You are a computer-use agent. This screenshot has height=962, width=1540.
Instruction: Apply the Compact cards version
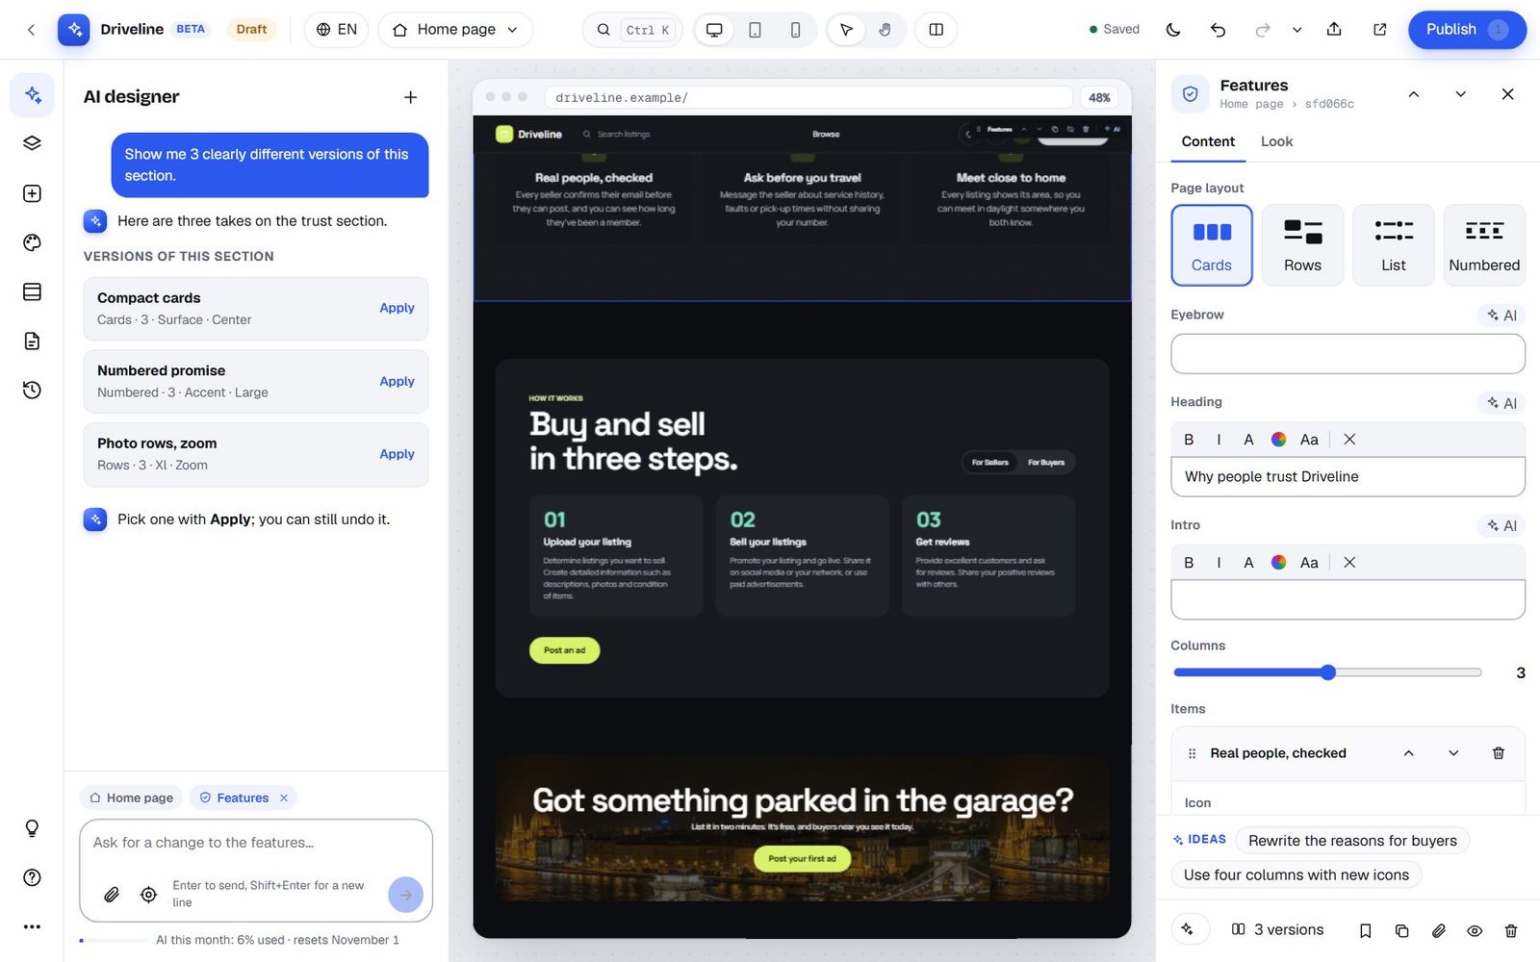point(397,308)
